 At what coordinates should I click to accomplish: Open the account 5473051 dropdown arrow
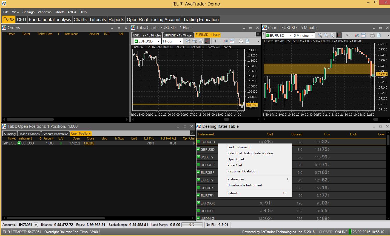36,225
